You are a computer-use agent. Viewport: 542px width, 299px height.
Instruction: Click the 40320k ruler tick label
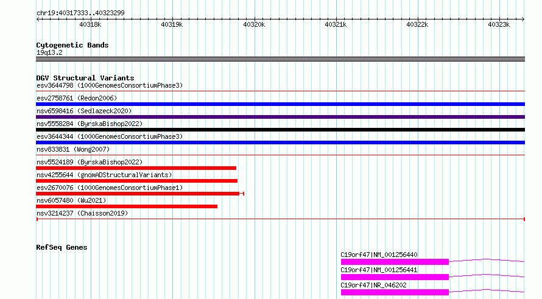coord(254,24)
